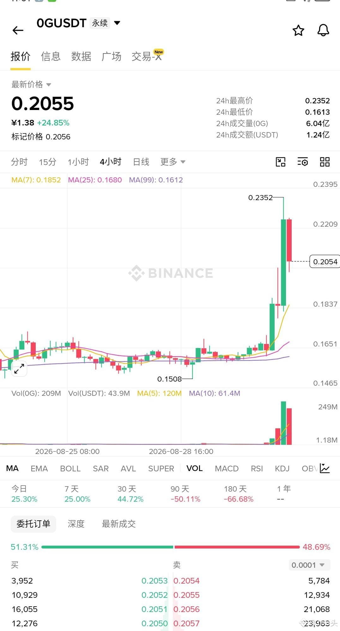Tap the 0.1508 low marker on chart
340x631 pixels.
(x=169, y=379)
